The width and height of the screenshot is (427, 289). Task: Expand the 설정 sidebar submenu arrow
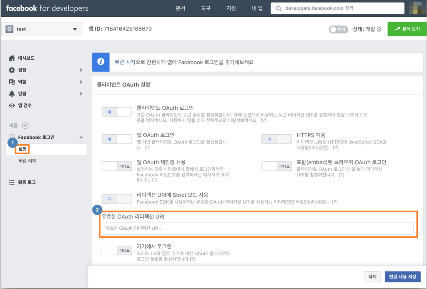tap(81, 70)
